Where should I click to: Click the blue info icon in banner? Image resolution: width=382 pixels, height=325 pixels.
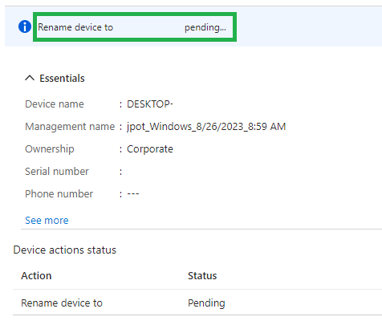(25, 26)
